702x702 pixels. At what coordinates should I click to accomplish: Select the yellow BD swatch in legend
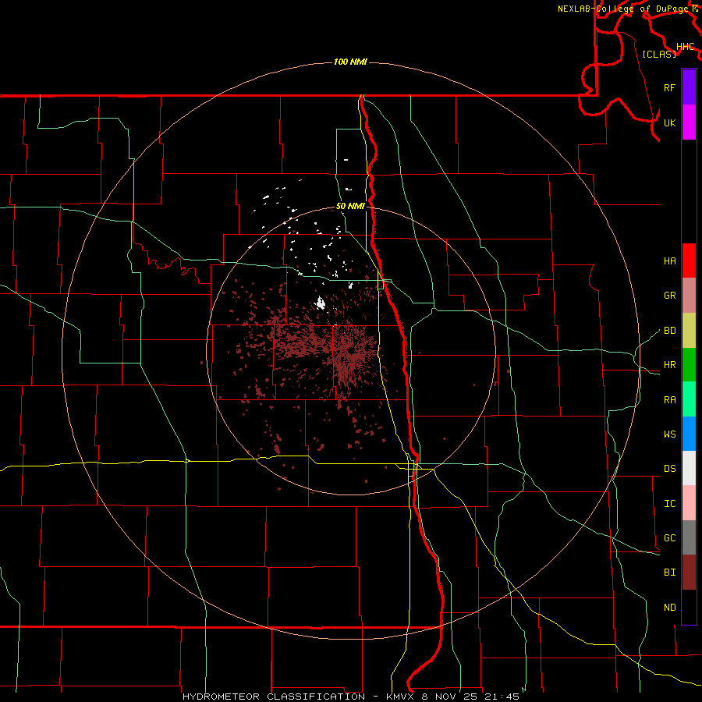point(689,330)
